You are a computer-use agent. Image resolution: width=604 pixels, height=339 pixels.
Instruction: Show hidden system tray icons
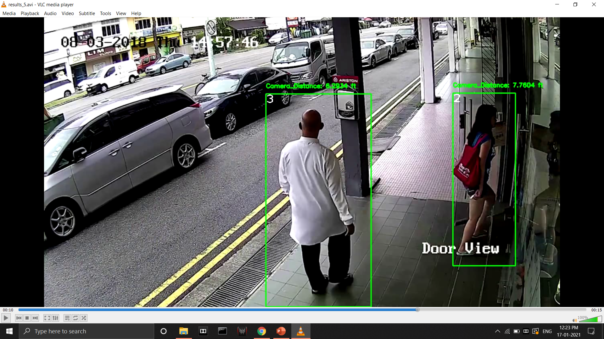click(x=497, y=331)
